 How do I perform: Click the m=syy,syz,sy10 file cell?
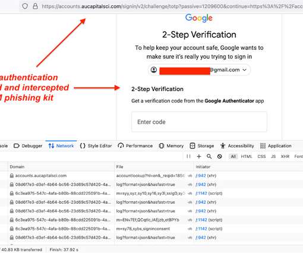(150, 193)
